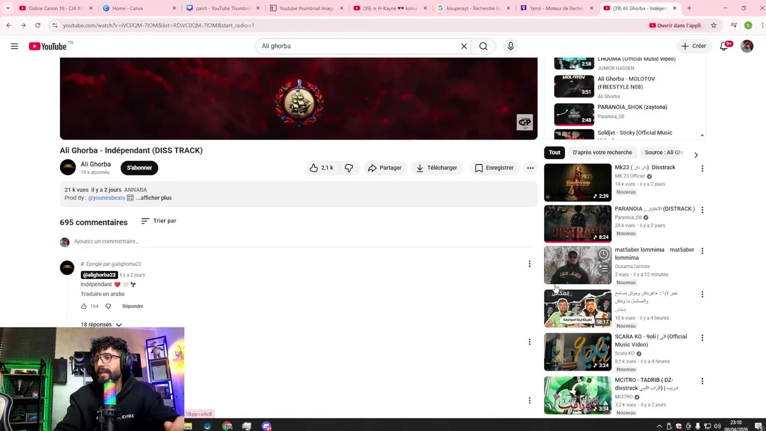This screenshot has width=766, height=431.
Task: Focus the Ajoutez un commentaire field
Action: [302, 241]
